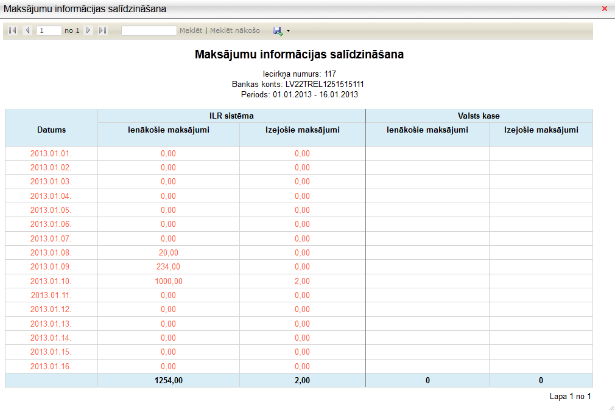Screen dimensions: 615x410
Task: Click the 1254,00 total cell
Action: click(168, 380)
